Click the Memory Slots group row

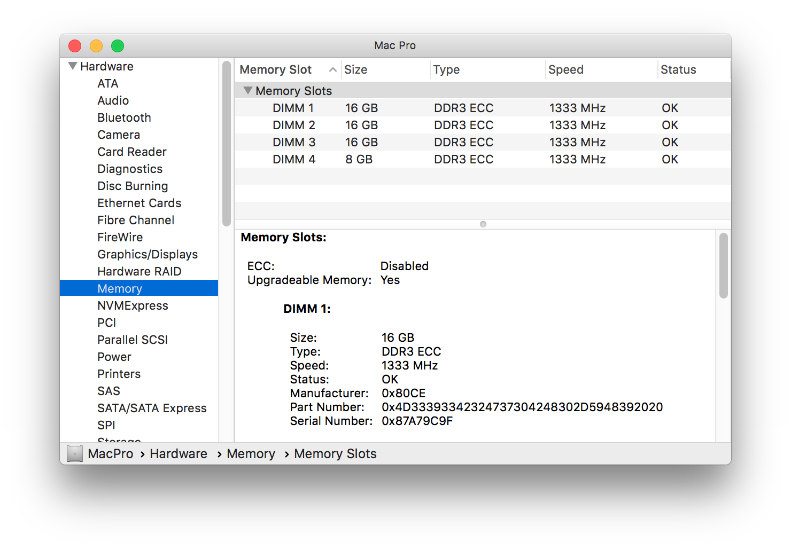[x=483, y=91]
